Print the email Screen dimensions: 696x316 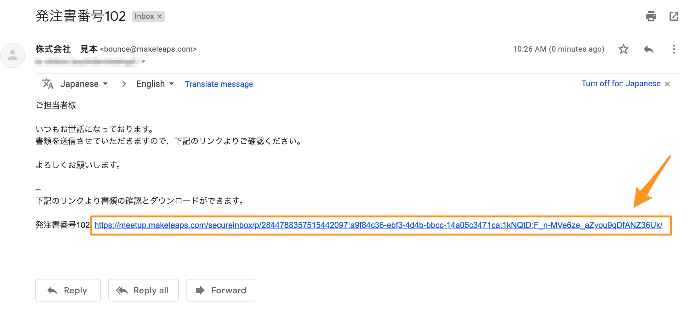(651, 16)
